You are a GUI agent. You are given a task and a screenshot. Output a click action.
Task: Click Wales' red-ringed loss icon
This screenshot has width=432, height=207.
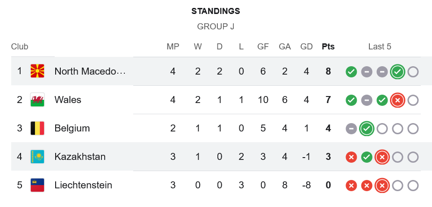pyautogui.click(x=397, y=100)
